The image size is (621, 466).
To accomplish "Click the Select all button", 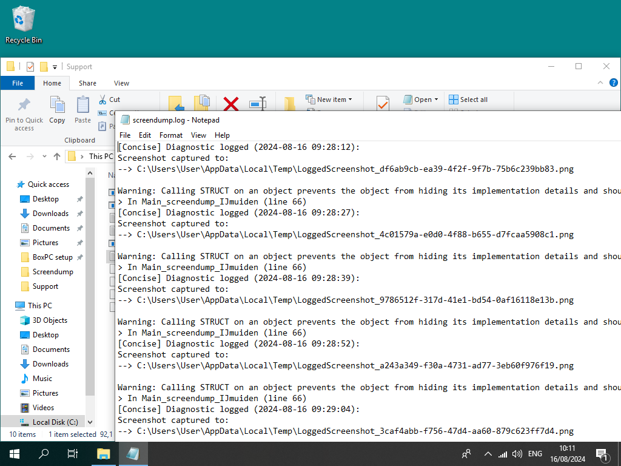I will 468,100.
